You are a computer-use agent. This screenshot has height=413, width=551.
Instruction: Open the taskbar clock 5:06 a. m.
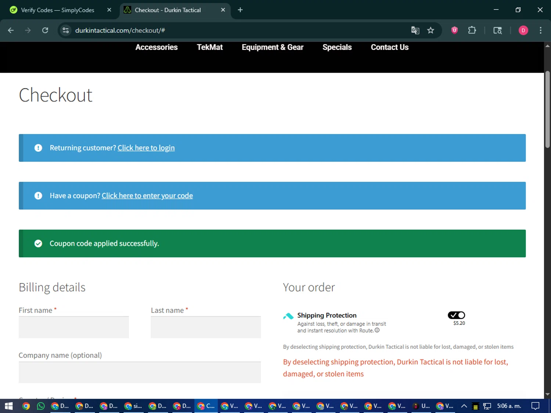[x=509, y=406]
